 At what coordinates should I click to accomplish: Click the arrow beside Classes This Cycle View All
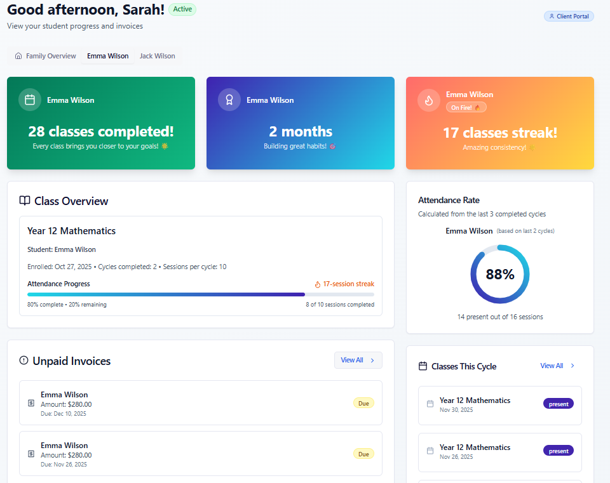(x=572, y=366)
